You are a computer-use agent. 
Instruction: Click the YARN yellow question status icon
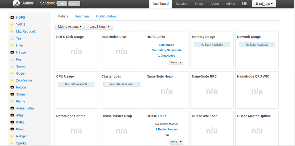pos(12,24)
